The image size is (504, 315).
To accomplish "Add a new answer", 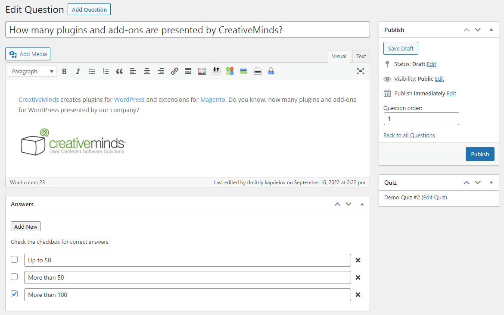I will click(26, 227).
